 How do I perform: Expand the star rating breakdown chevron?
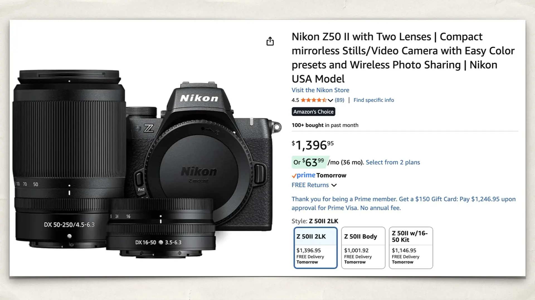(330, 100)
